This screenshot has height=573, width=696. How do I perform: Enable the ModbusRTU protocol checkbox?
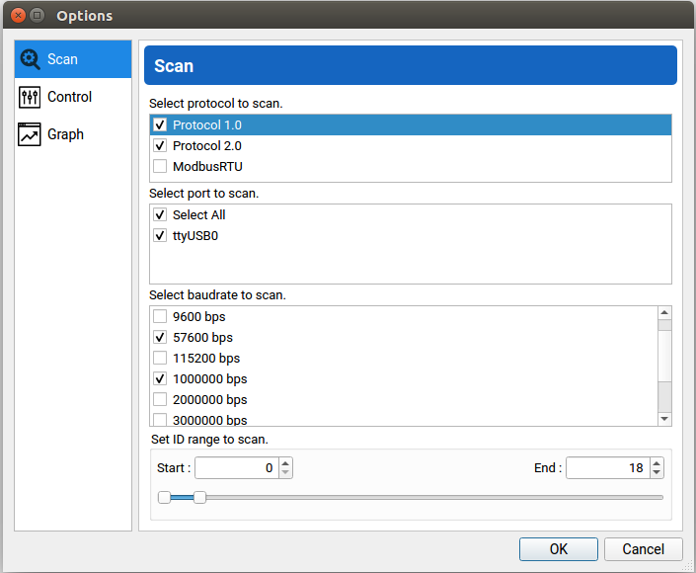160,167
